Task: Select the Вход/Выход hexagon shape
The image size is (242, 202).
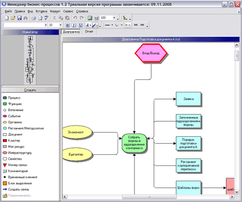Action: pyautogui.click(x=151, y=53)
